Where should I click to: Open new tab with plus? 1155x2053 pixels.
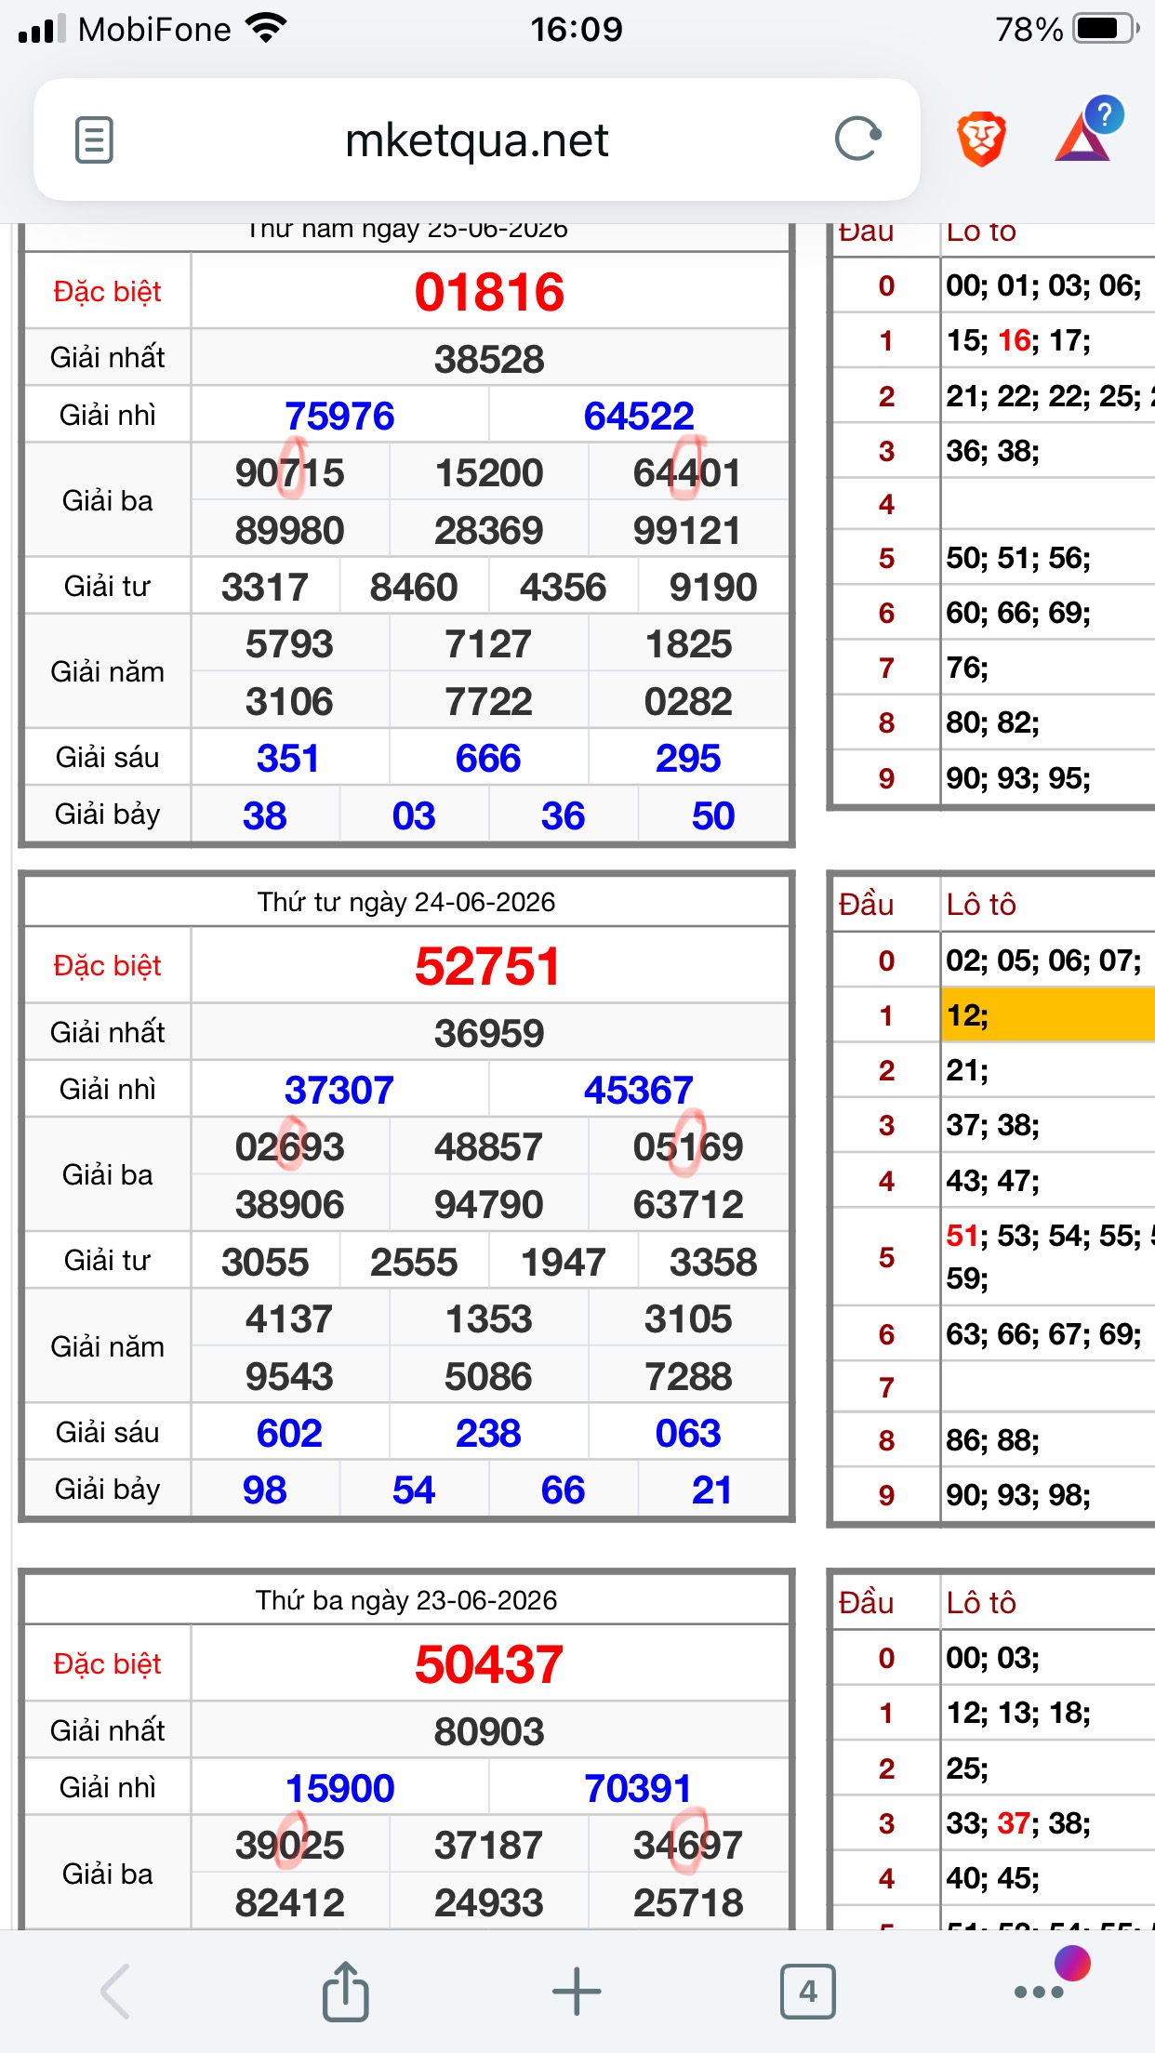577,1992
